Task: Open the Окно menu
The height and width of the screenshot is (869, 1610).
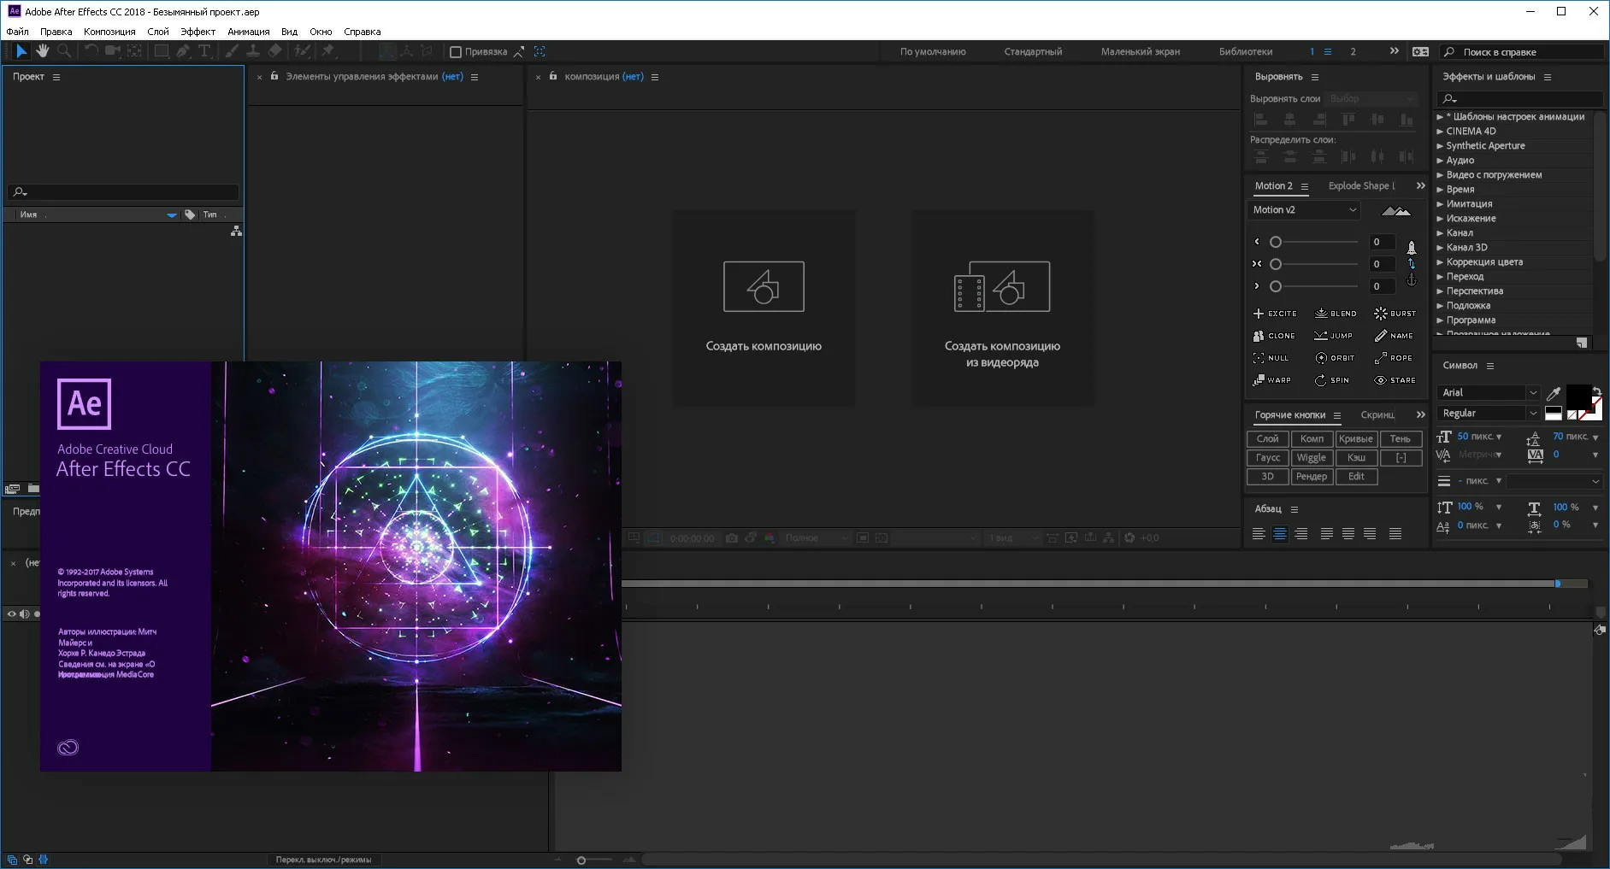Action: 321,31
